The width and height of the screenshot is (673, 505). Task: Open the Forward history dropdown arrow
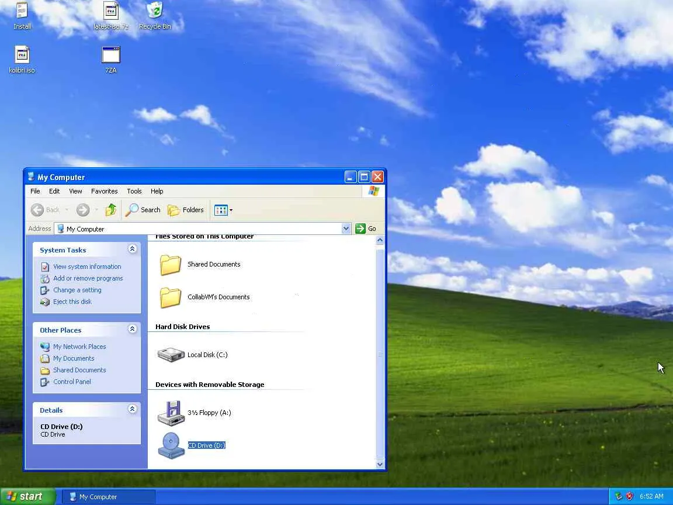pos(96,210)
